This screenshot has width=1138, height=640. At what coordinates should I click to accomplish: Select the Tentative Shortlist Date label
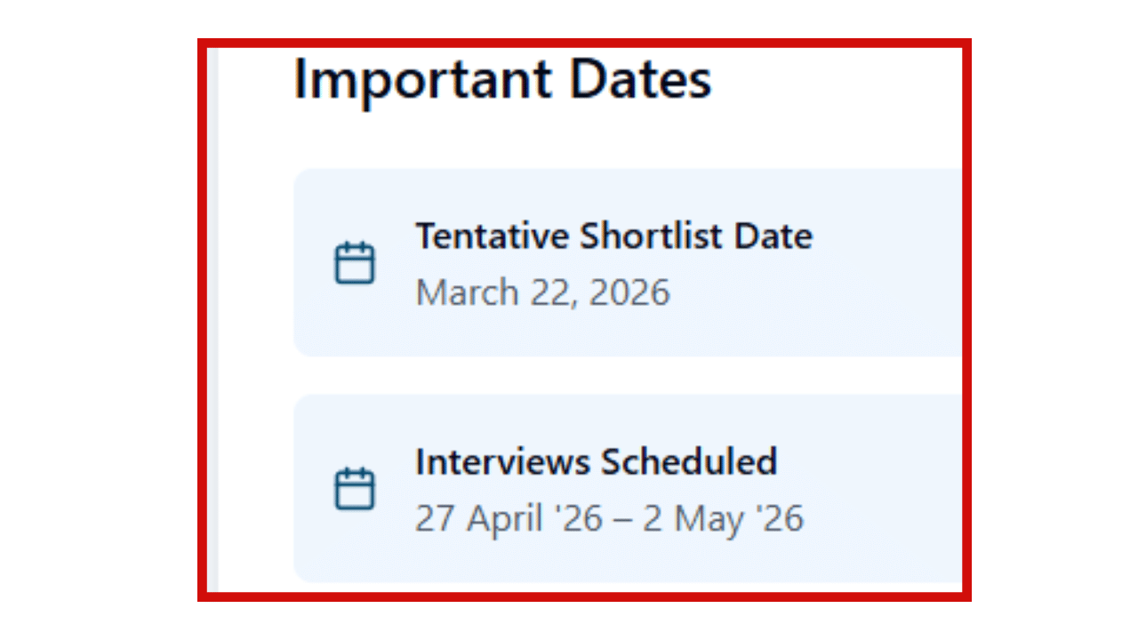[613, 236]
